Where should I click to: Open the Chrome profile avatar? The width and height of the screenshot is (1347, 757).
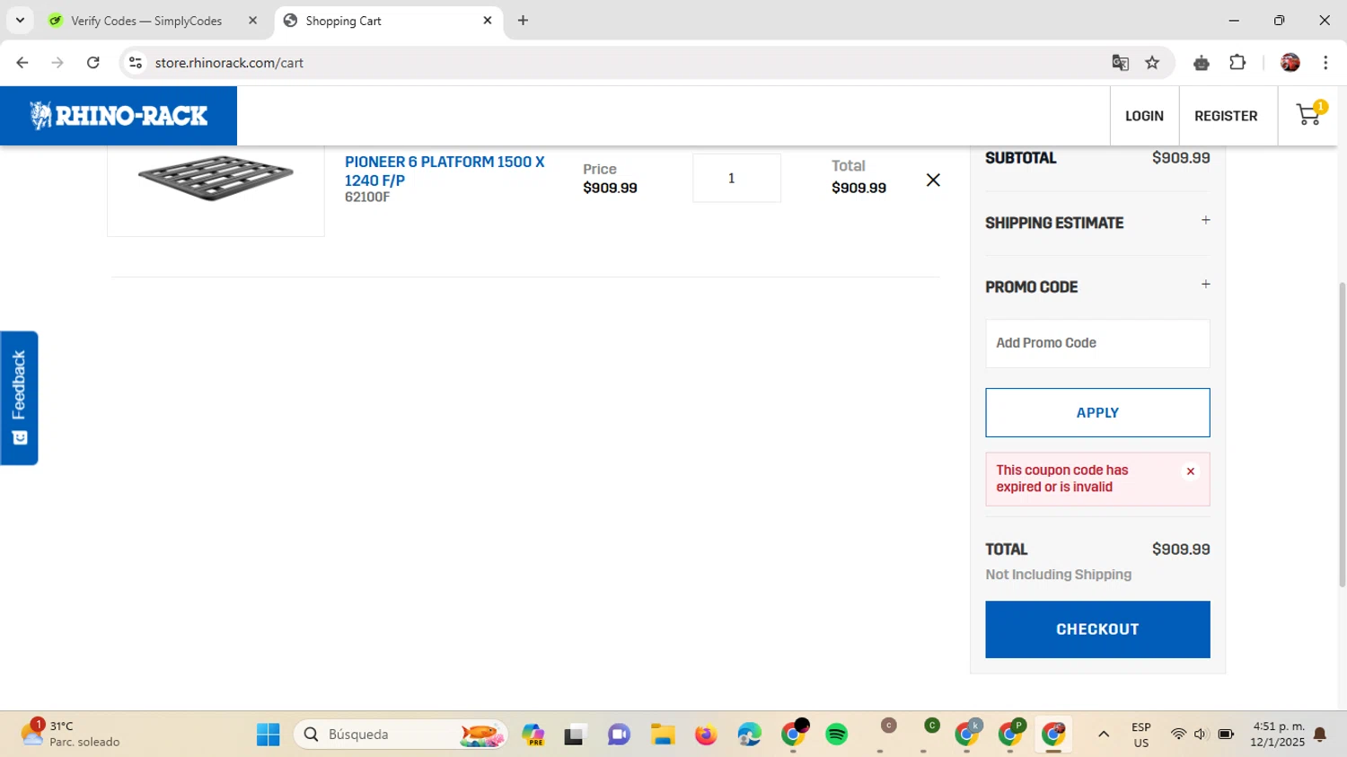pos(1290,63)
